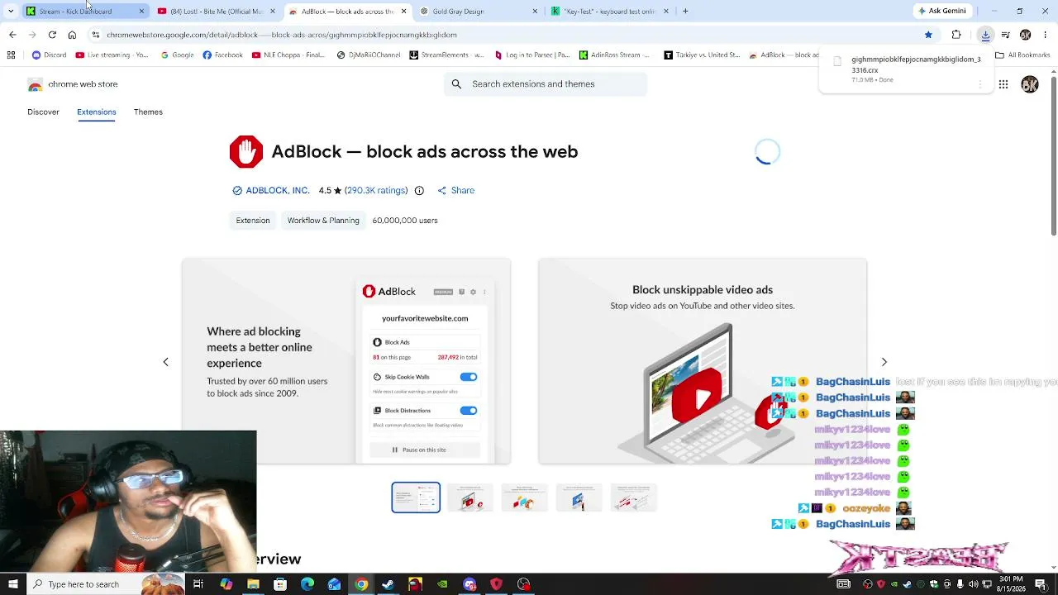Open the NLE Choppa bookmark
The width and height of the screenshot is (1058, 595).
288,55
